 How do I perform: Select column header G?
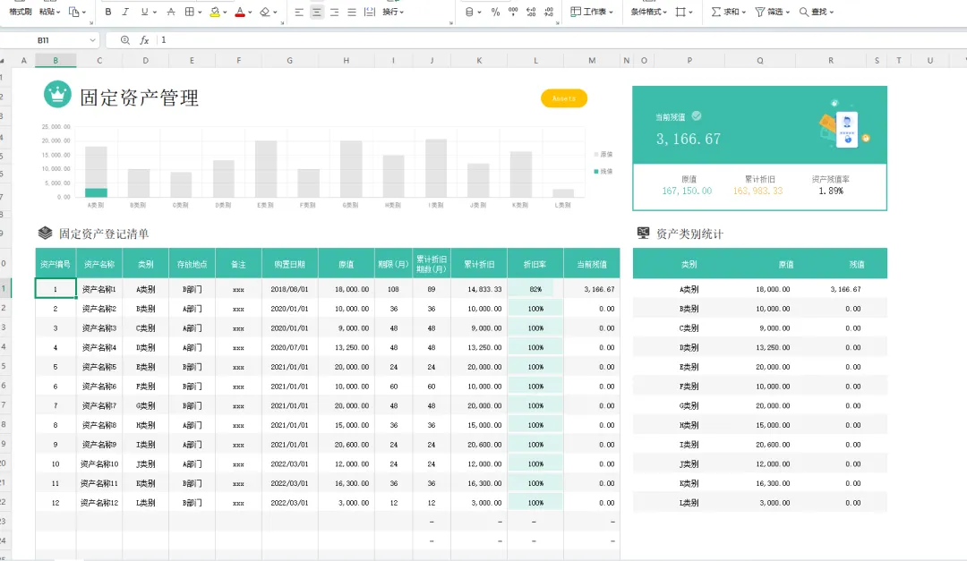pyautogui.click(x=289, y=61)
